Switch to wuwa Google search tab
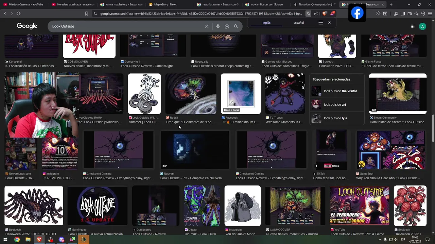Image resolution: width=435 pixels, height=244 pixels. pos(266,4)
